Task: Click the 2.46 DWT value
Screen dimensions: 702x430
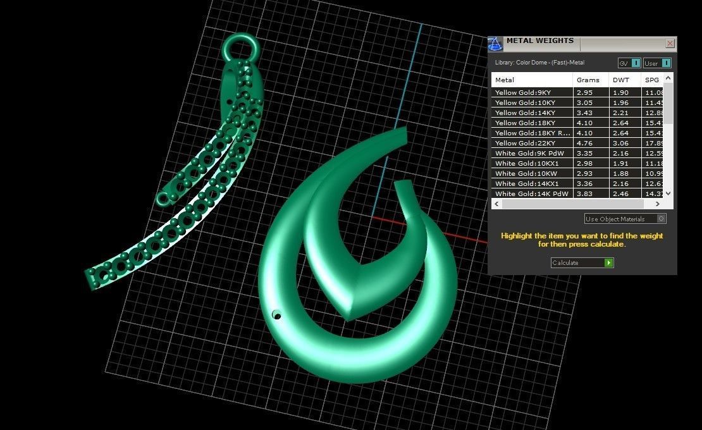Action: [620, 193]
